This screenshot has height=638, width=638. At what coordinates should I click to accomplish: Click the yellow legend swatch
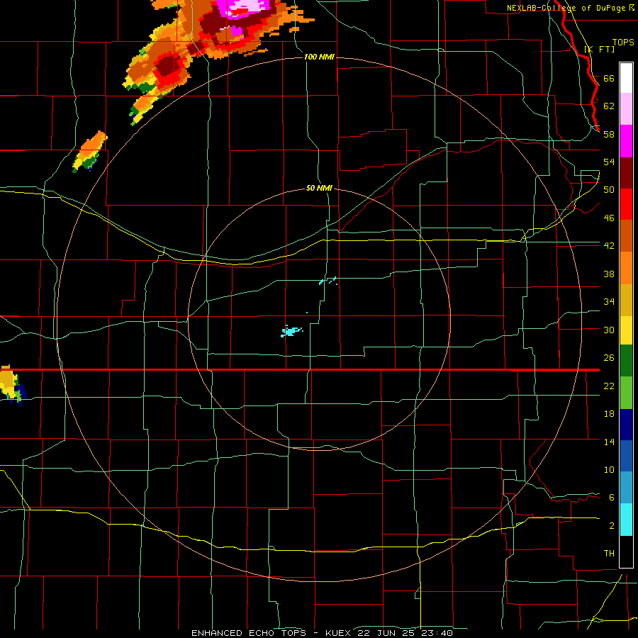coord(626,330)
